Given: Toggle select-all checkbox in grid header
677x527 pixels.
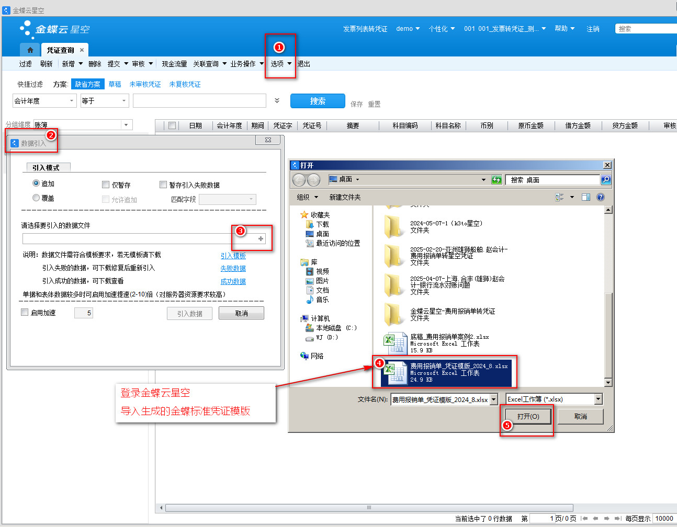Looking at the screenshot, I should [172, 125].
